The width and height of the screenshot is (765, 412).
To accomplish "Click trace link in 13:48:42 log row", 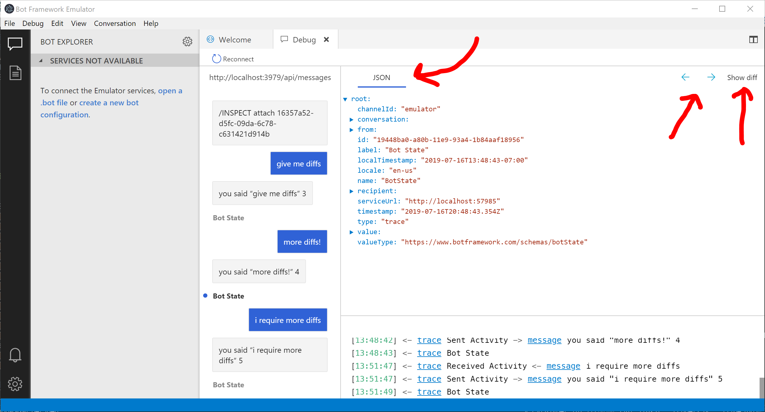I will point(429,340).
